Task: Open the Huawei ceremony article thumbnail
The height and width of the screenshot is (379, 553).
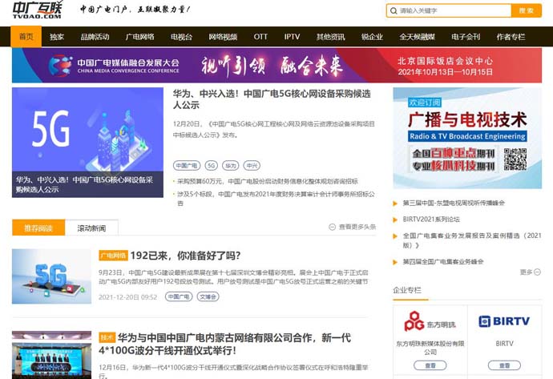Action: coord(51,355)
